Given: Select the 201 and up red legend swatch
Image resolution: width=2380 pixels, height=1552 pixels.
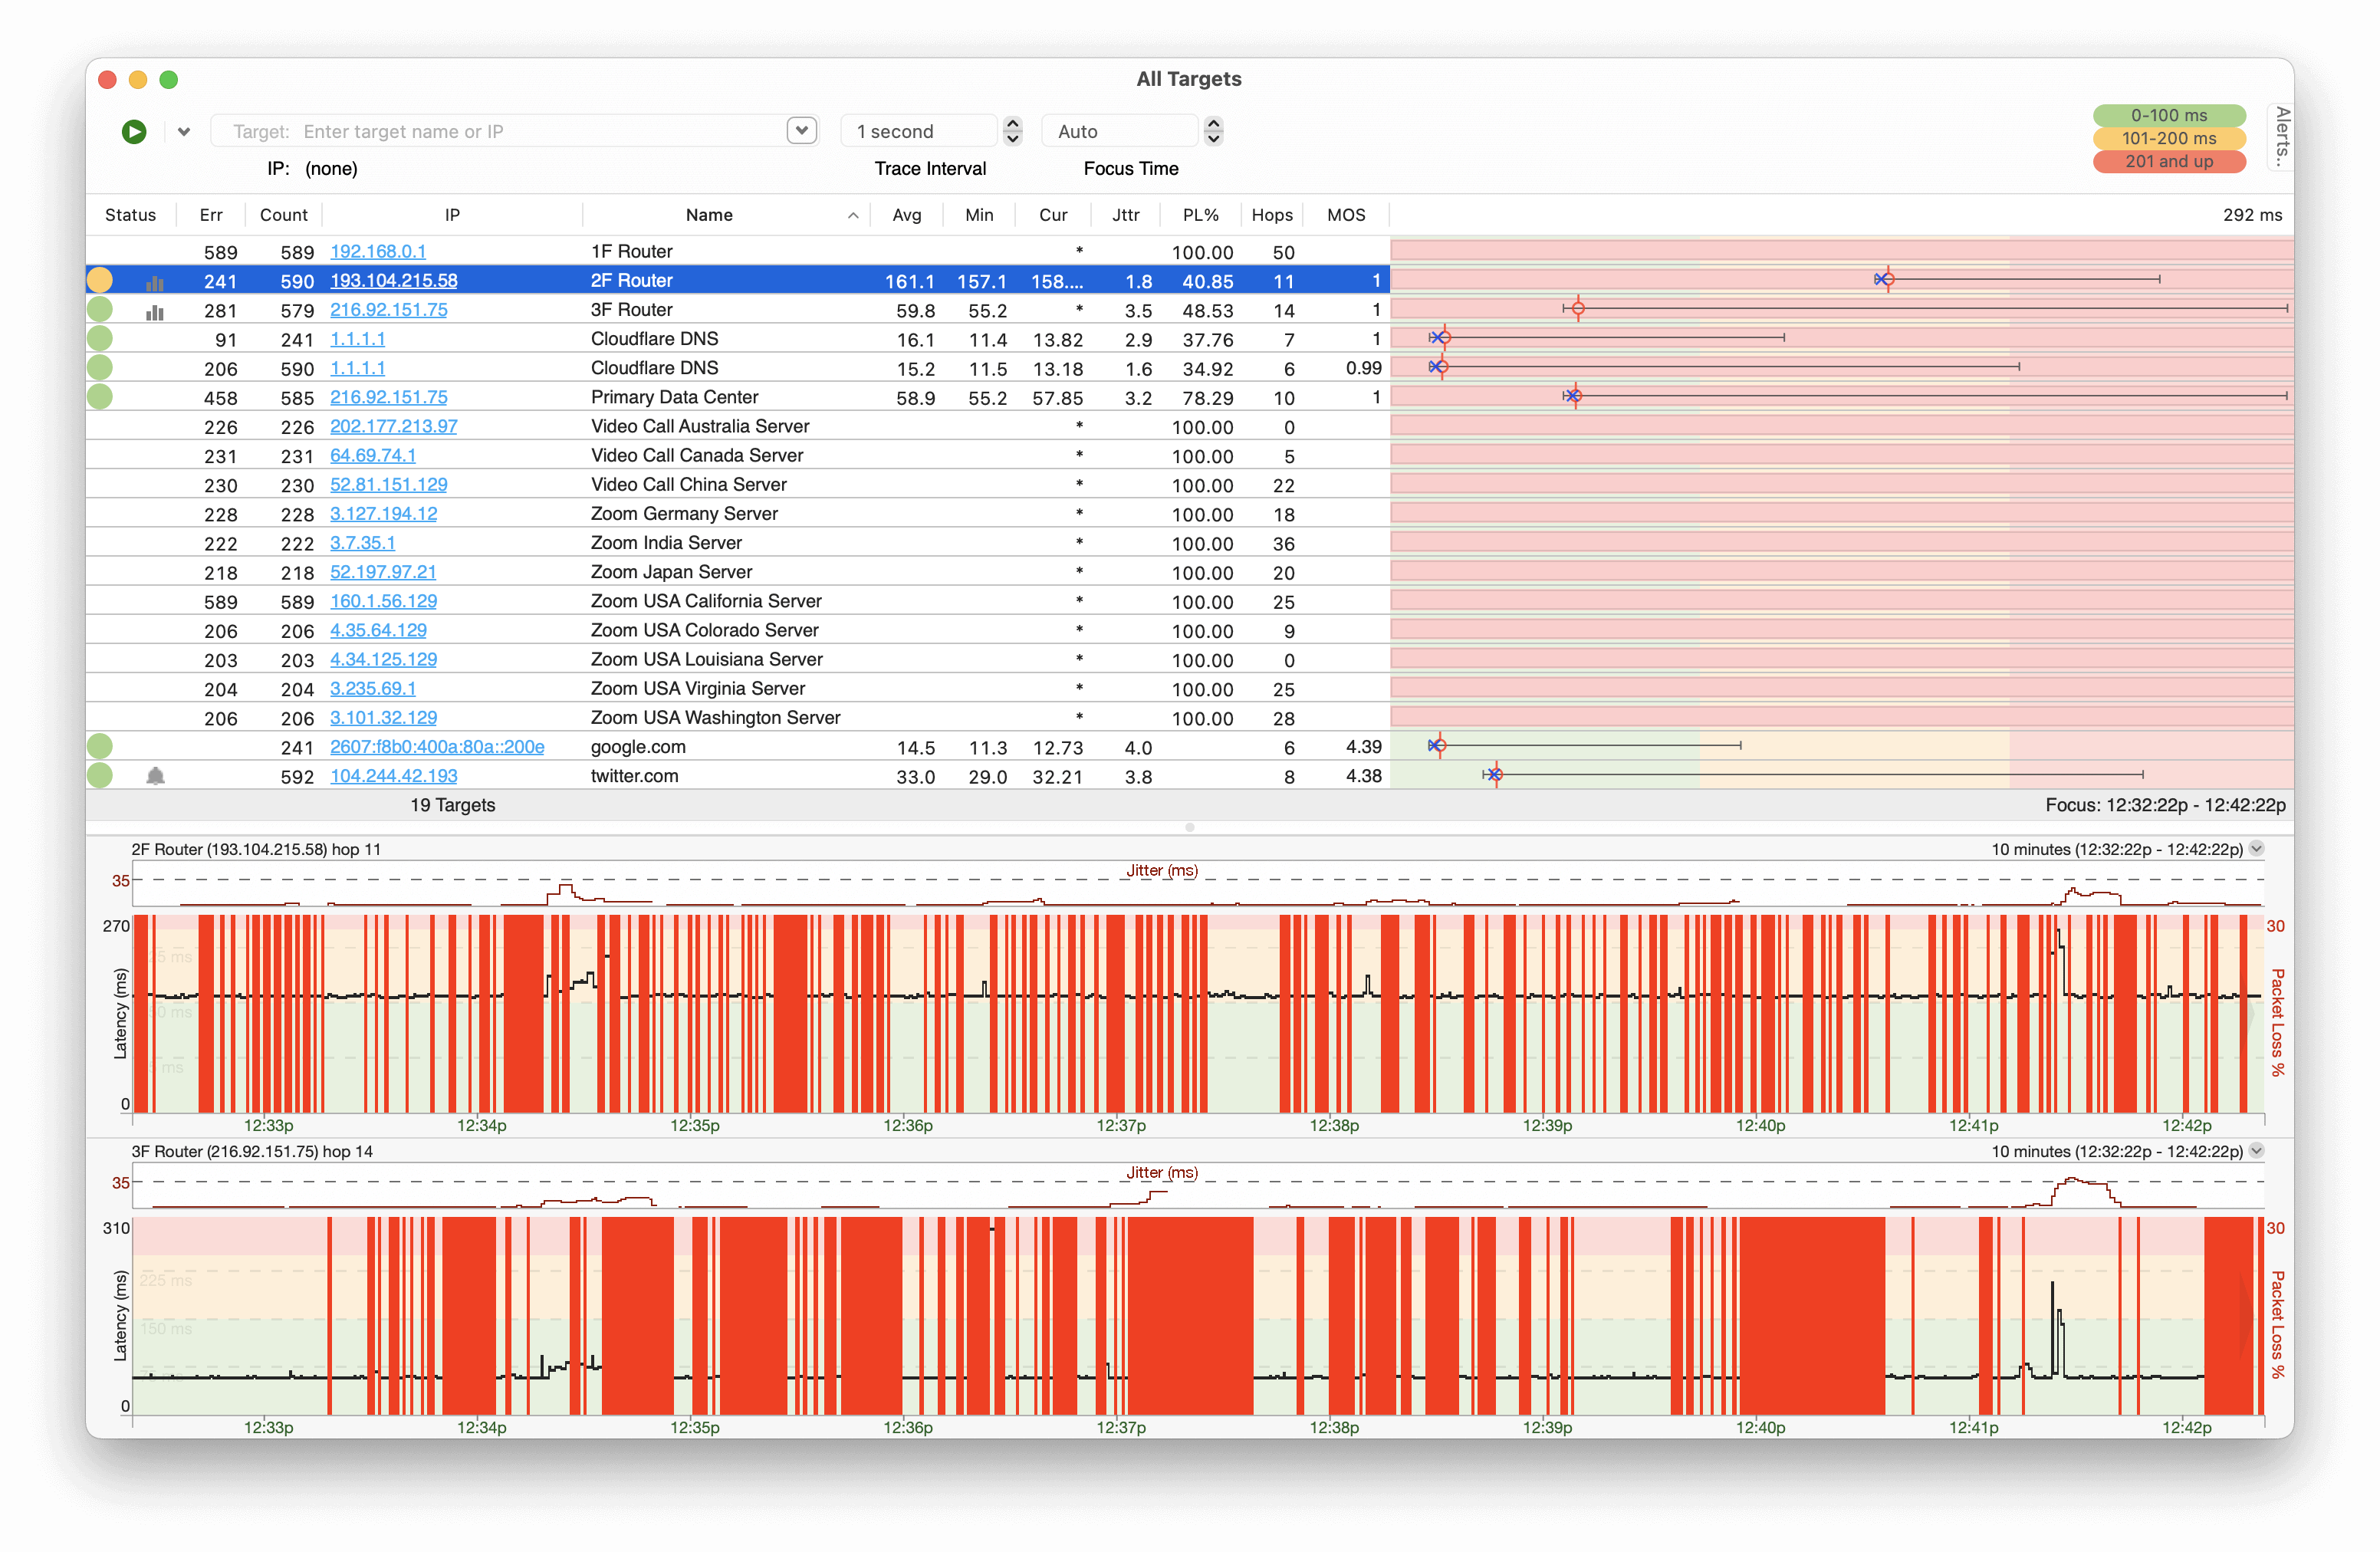Looking at the screenshot, I should pyautogui.click(x=2169, y=161).
